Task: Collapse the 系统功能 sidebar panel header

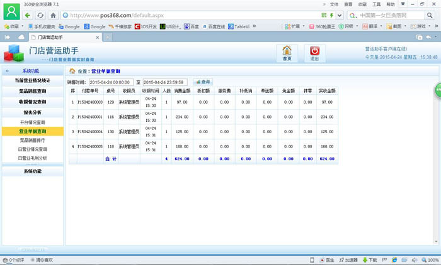Action: point(31,71)
